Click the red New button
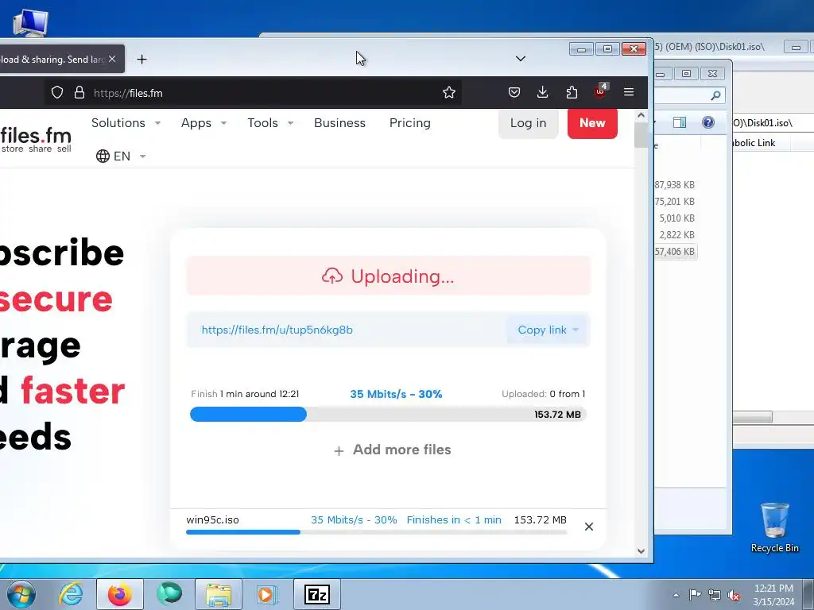This screenshot has height=610, width=814. click(x=592, y=123)
